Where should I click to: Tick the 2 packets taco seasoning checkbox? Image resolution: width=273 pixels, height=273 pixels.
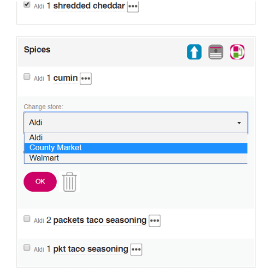click(x=27, y=218)
